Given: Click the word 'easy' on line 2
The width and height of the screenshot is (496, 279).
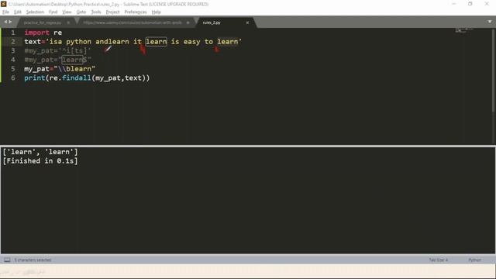Looking at the screenshot, I should click(x=191, y=42).
